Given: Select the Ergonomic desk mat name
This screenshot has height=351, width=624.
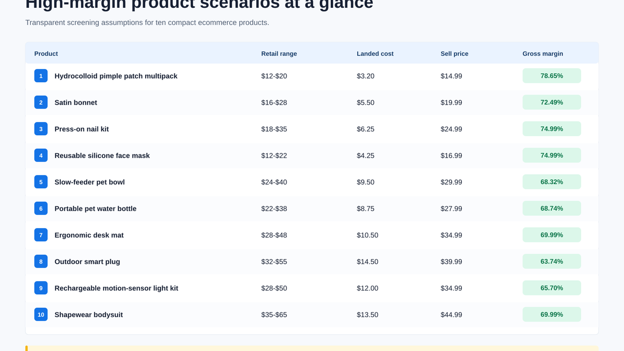Looking at the screenshot, I should pyautogui.click(x=89, y=235).
